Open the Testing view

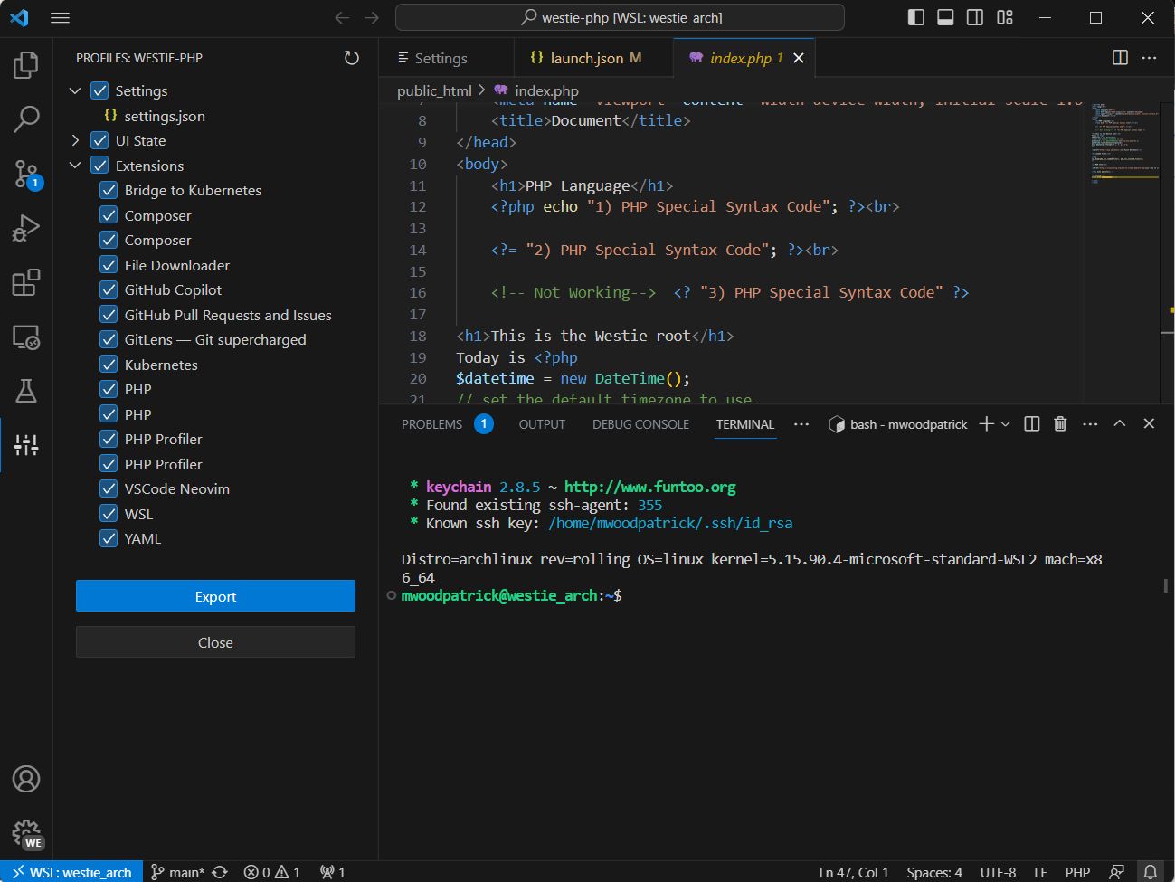(27, 391)
